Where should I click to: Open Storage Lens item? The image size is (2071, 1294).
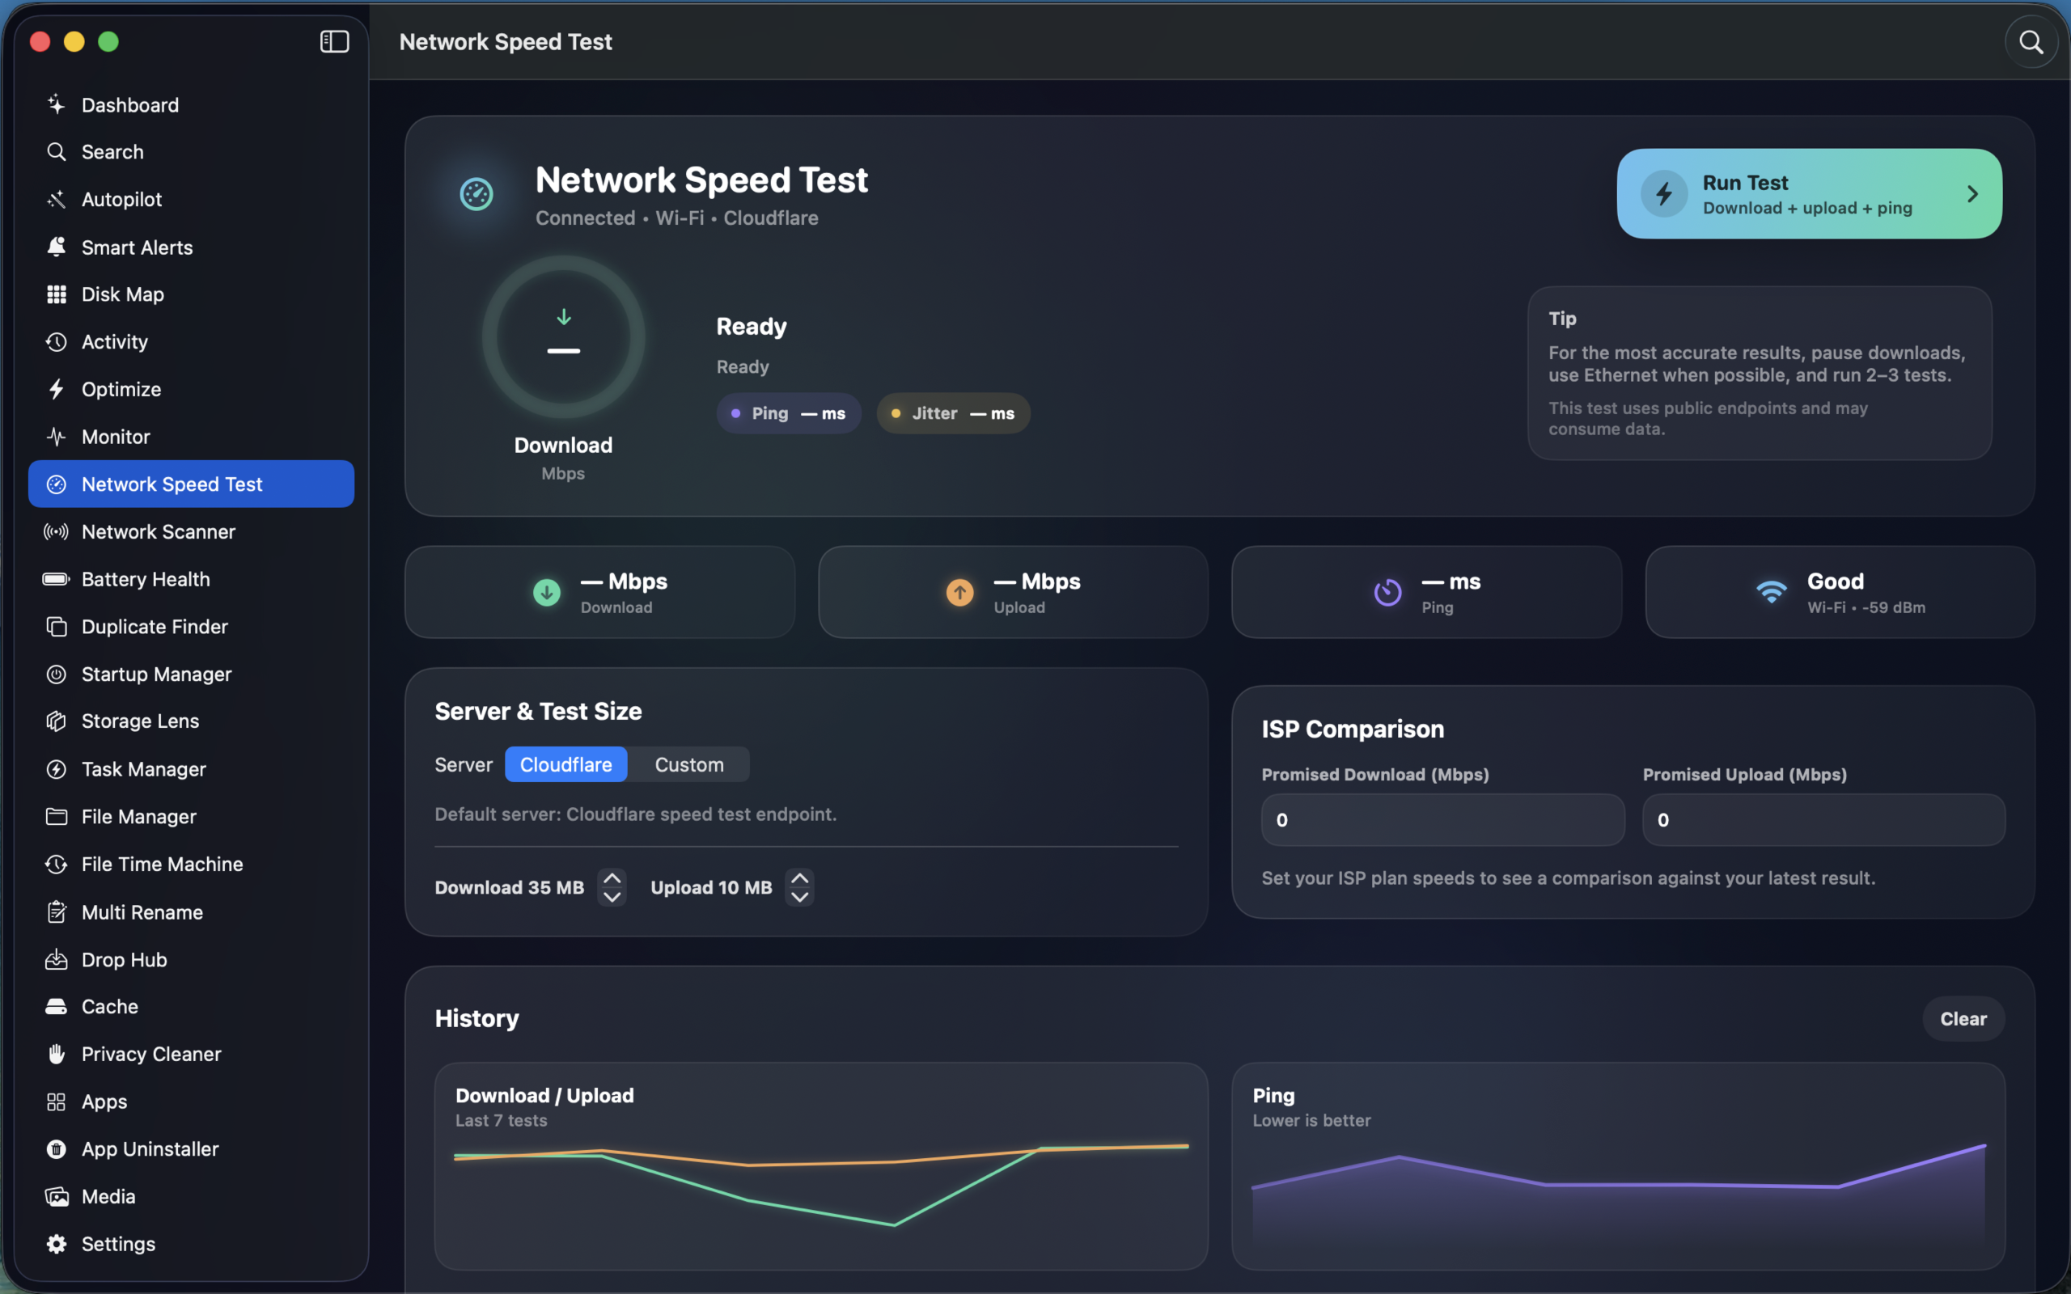tap(191, 721)
